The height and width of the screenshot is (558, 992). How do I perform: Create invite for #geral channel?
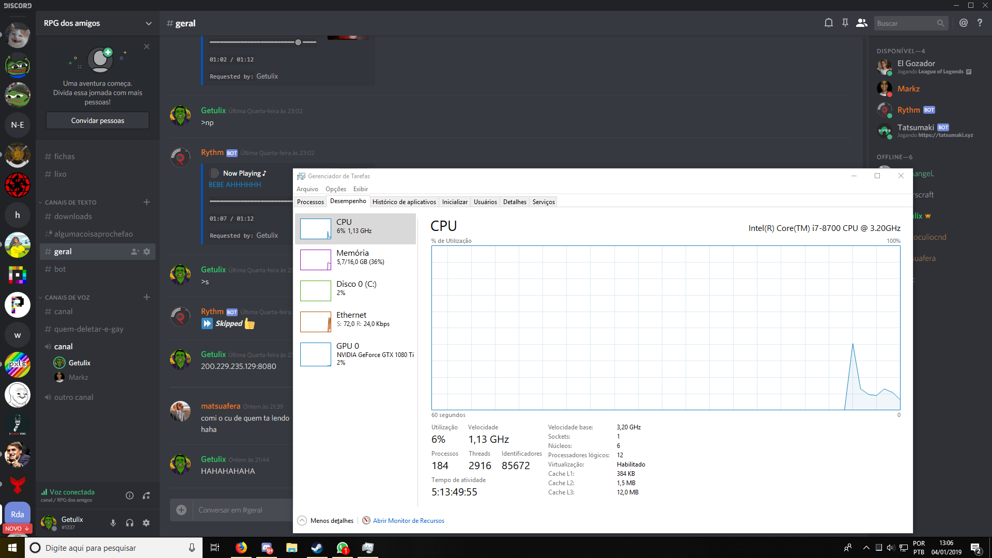click(x=135, y=252)
